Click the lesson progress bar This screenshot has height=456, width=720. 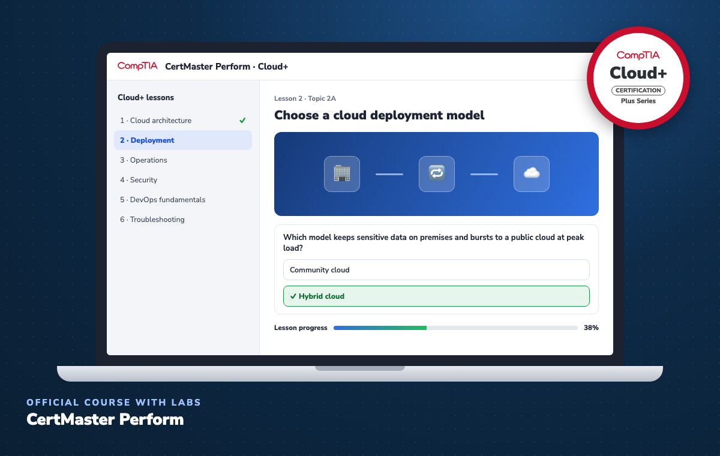pos(455,328)
